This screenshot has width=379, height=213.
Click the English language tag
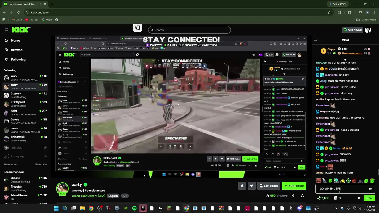pyautogui.click(x=113, y=196)
